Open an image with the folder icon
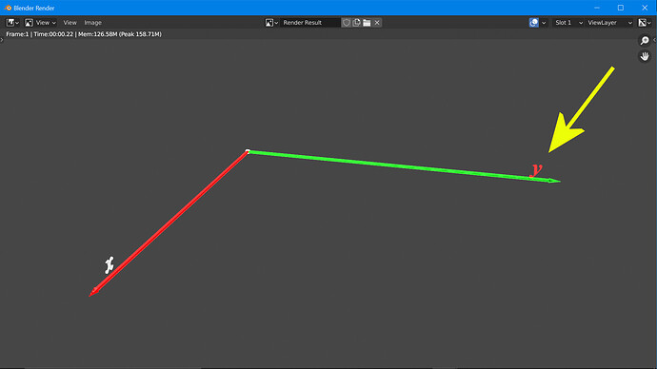Image resolution: width=657 pixels, height=369 pixels. 367,23
